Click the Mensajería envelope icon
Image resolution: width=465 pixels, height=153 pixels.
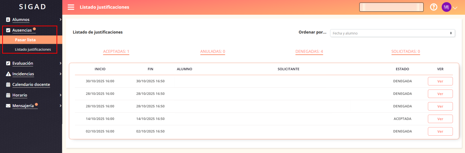point(8,106)
